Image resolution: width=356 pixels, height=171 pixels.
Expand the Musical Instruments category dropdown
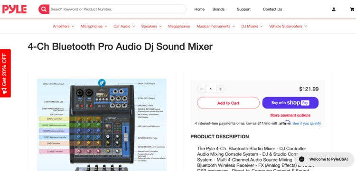[215, 26]
